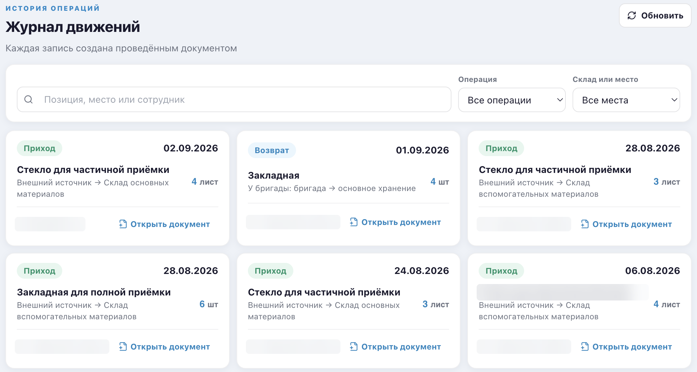Focus the Позиция, место или сотрудник search field
Image resolution: width=697 pixels, height=372 pixels.
pos(234,99)
